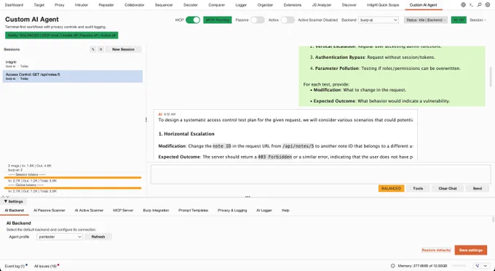Click the vertical splitter dots handle
This screenshot has height=271, width=495.
click(146, 120)
